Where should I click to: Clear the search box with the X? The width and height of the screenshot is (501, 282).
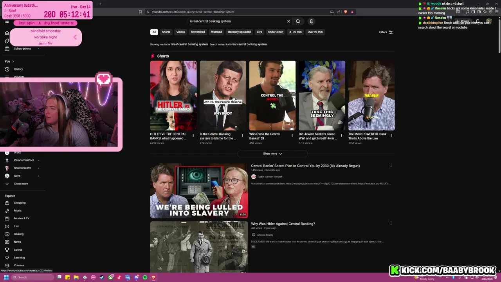pyautogui.click(x=288, y=21)
